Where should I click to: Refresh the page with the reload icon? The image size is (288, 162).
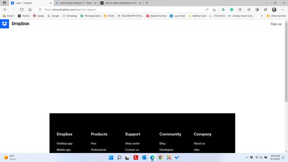(22, 10)
